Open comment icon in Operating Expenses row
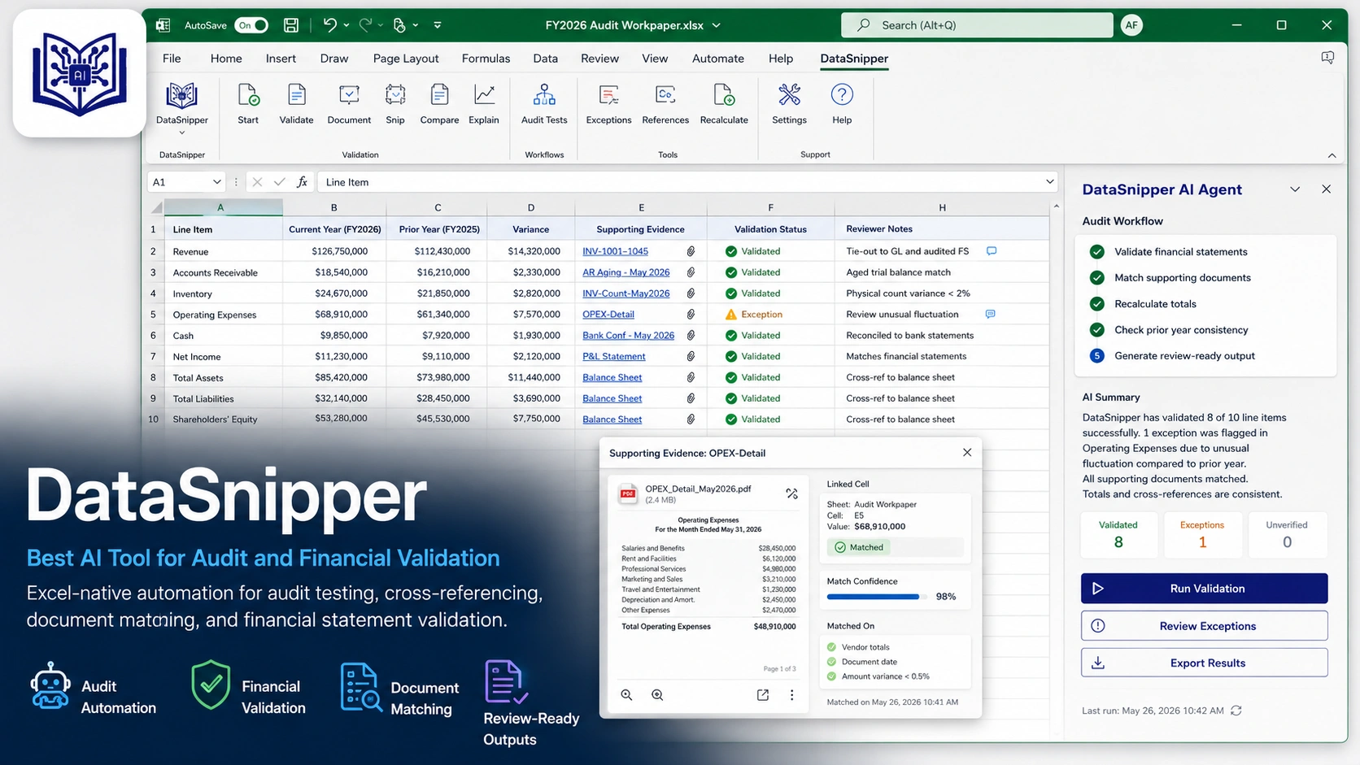The image size is (1360, 765). point(990,314)
